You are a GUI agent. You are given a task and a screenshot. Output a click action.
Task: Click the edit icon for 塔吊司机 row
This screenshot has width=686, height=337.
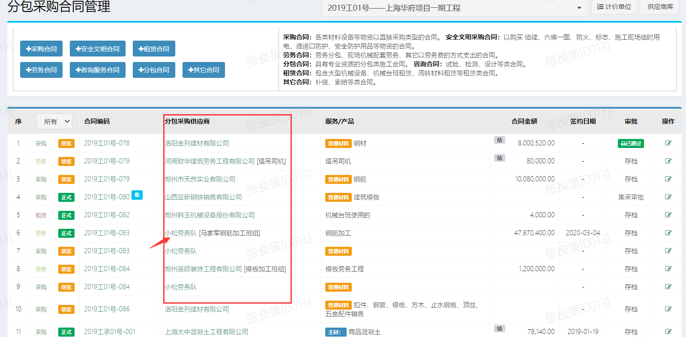[668, 161]
